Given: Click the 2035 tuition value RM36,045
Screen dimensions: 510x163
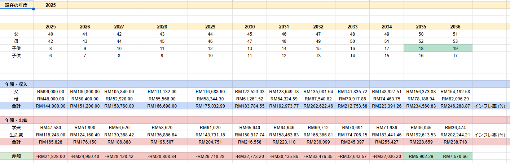Looking at the screenshot, I should coord(421,127).
